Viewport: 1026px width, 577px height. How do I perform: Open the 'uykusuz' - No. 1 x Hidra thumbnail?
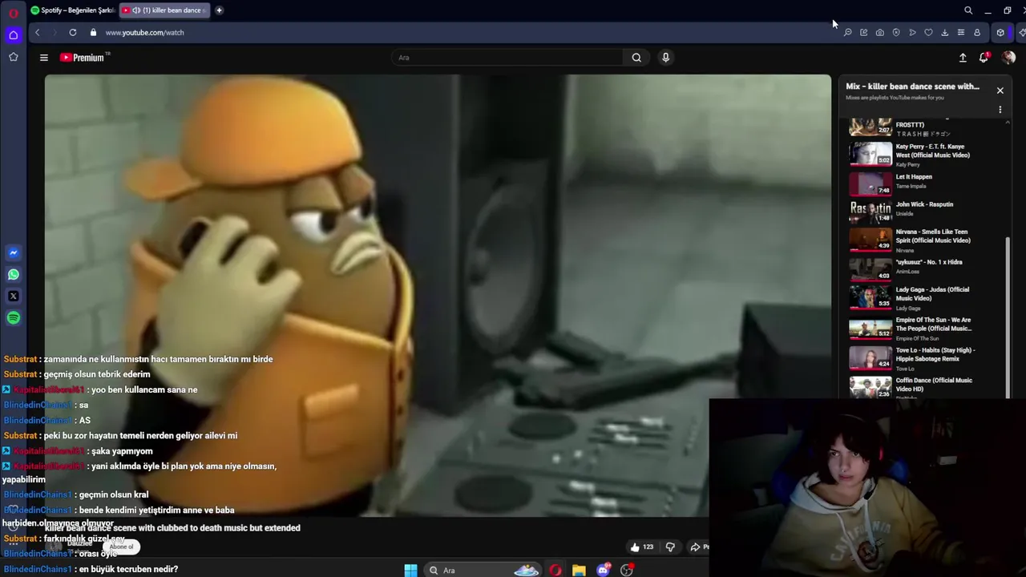point(870,269)
